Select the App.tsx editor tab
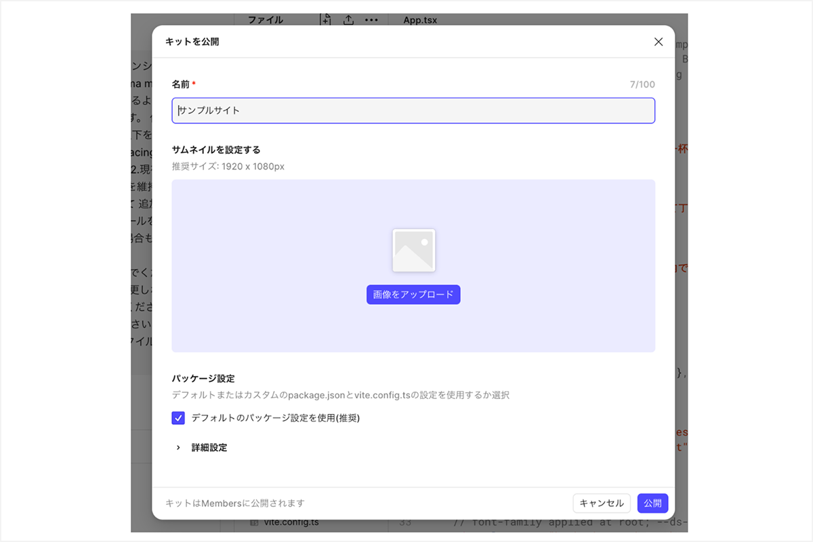The image size is (813, 542). click(420, 20)
